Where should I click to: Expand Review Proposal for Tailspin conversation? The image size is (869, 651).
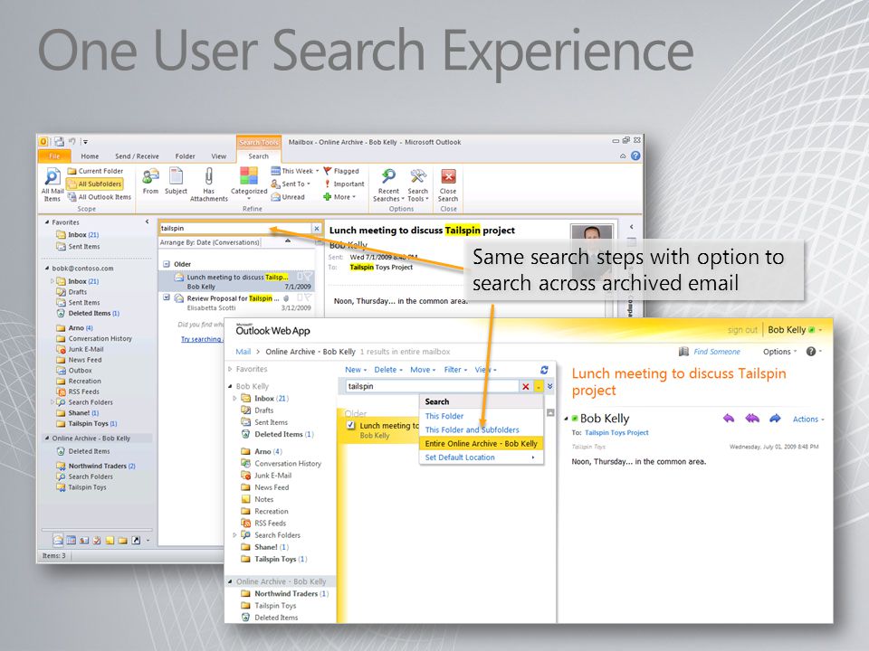point(167,297)
